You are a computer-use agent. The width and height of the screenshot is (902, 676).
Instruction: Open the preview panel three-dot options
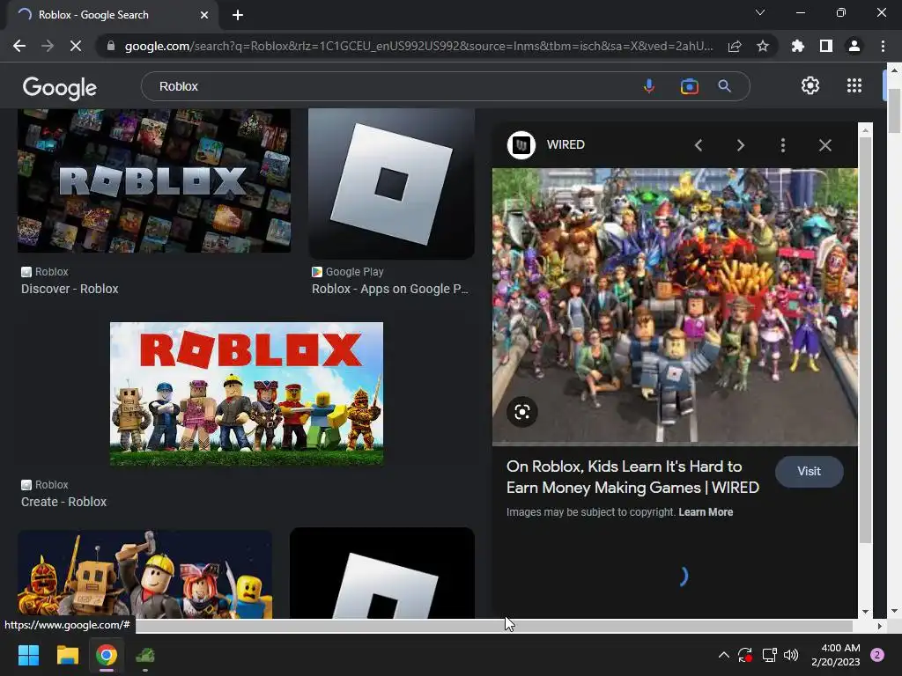pyautogui.click(x=782, y=145)
